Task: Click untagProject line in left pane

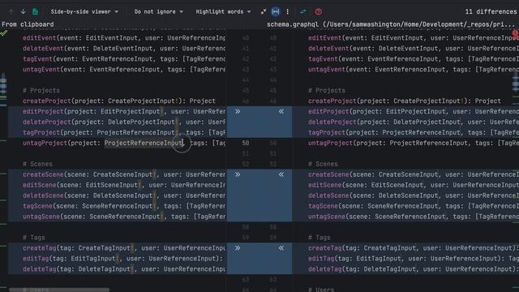Action: [124, 143]
